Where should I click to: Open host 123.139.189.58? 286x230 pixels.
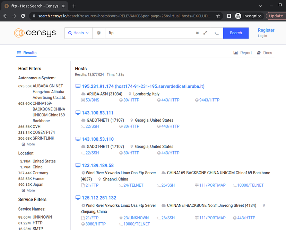(x=97, y=165)
